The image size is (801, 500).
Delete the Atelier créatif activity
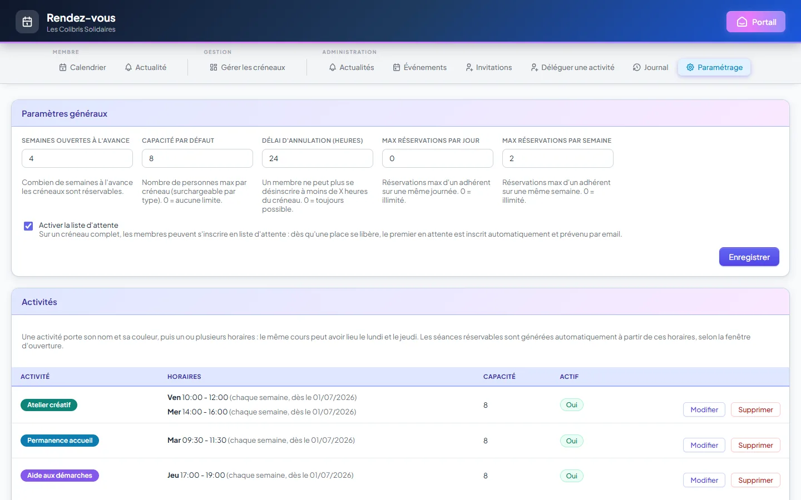pyautogui.click(x=755, y=409)
